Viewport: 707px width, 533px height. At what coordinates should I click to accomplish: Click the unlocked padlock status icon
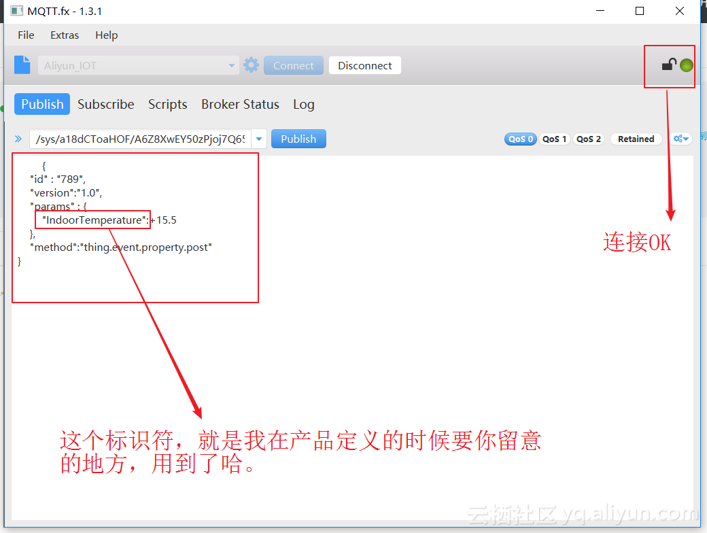669,65
